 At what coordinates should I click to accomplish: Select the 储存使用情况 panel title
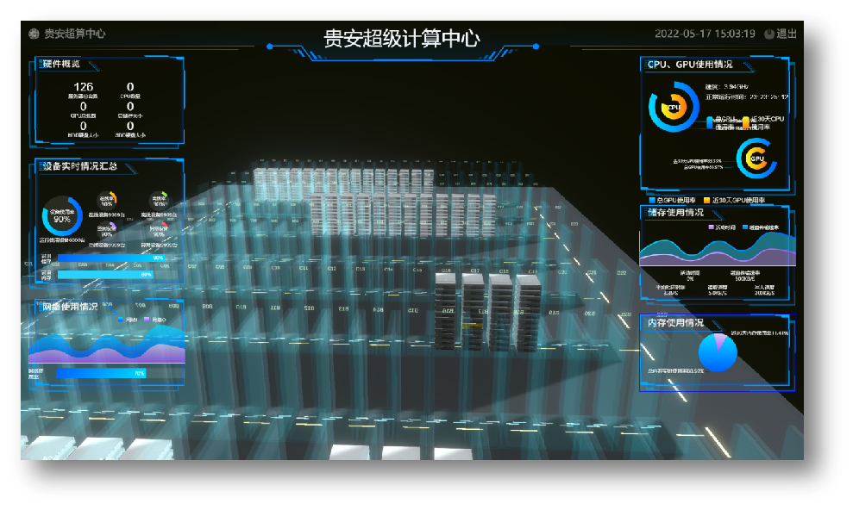675,212
